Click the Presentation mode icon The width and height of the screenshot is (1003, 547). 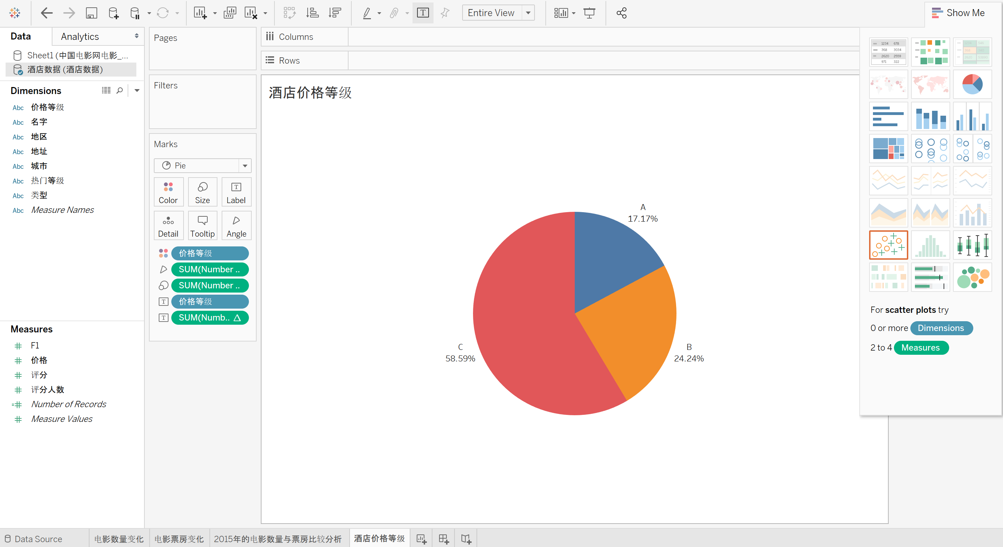[x=589, y=13]
